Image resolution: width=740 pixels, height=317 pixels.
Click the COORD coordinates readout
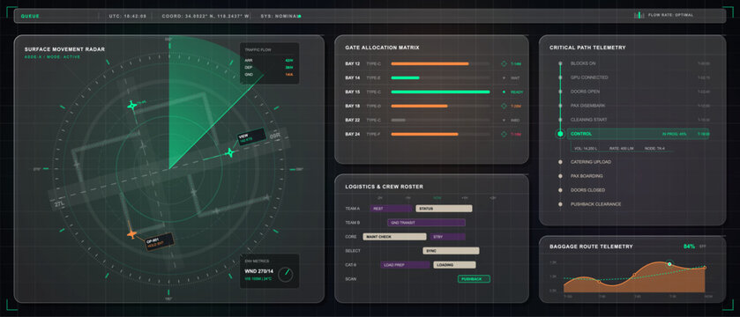click(206, 16)
